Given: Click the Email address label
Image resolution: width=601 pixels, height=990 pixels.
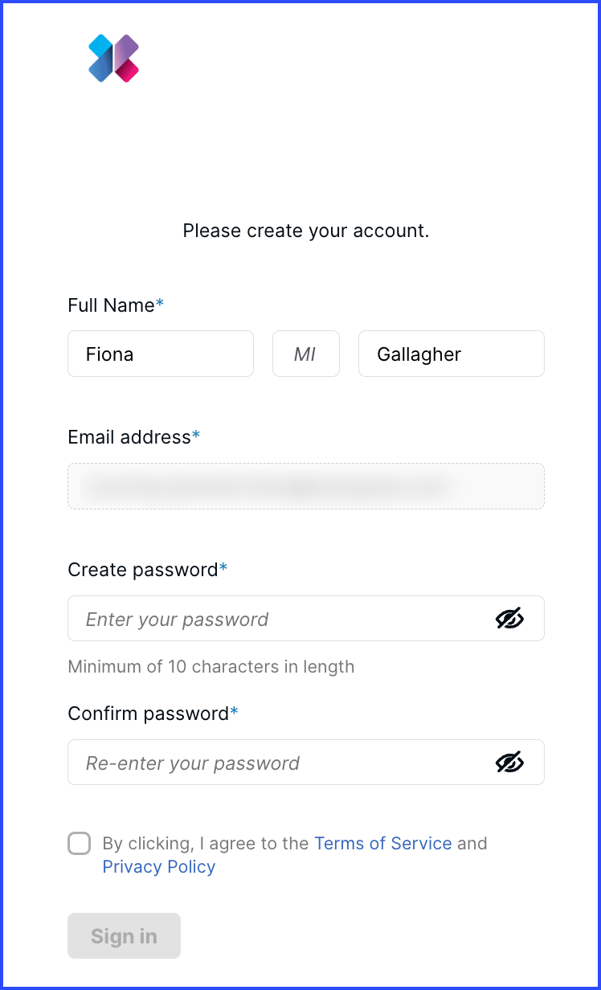Looking at the screenshot, I should (134, 437).
